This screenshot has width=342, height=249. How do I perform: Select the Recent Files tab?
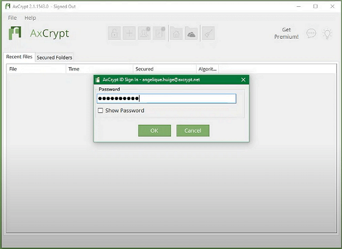point(19,57)
